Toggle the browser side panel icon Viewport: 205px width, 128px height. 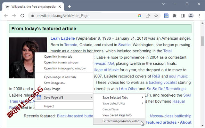[x=183, y=16]
